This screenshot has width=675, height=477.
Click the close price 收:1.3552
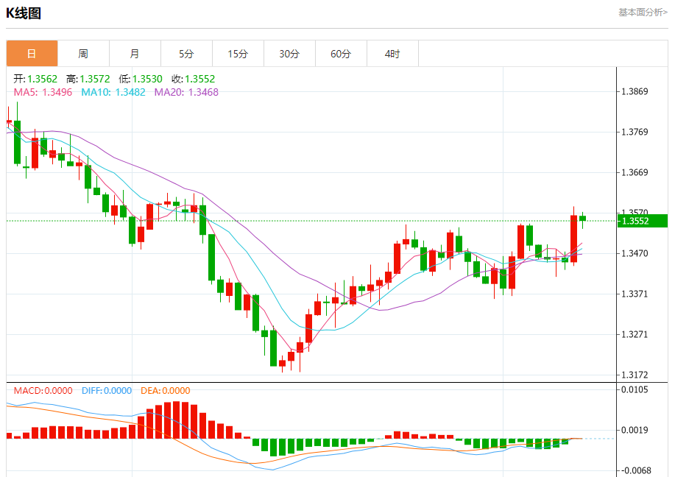194,79
